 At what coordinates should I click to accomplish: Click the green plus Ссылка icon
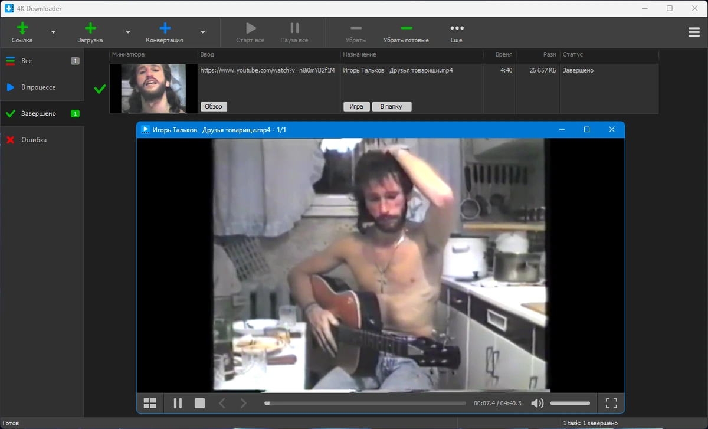22,28
